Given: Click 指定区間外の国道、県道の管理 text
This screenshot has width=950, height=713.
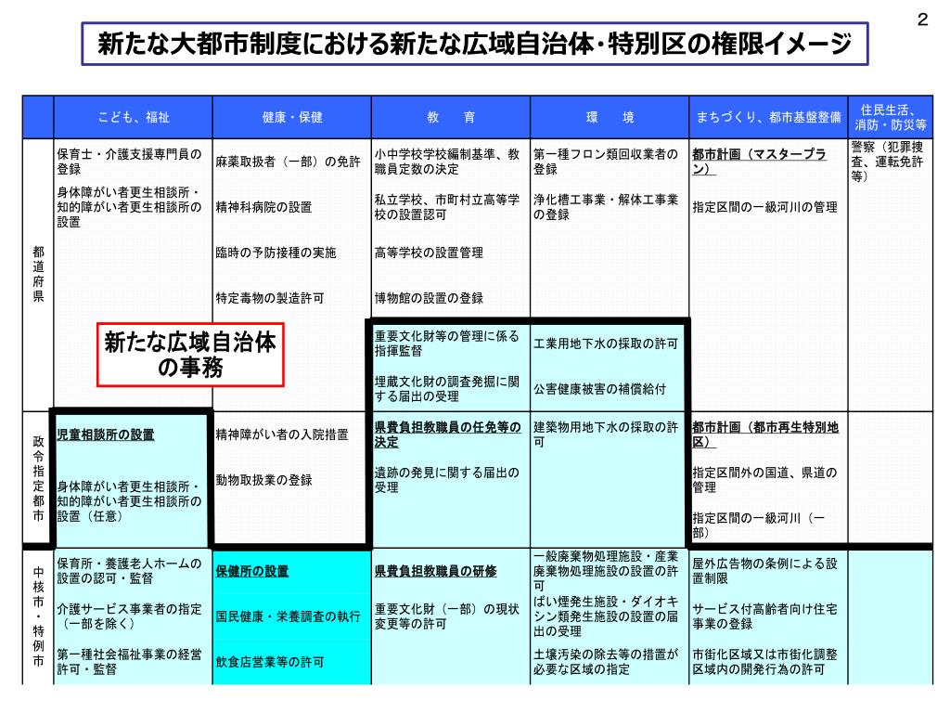Looking at the screenshot, I should click(765, 480).
